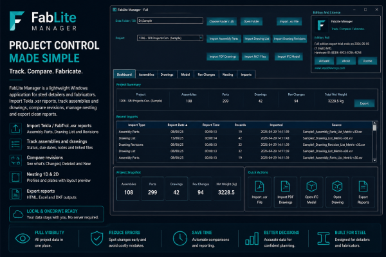This screenshot has width=386, height=257.
Task: Click the Recent Imports vertical scrollbar thumb
Action: tap(374, 128)
